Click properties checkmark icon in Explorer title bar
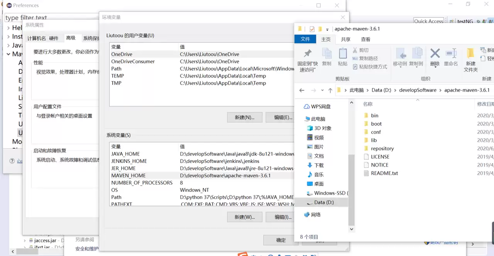This screenshot has width=494, height=256. tap(312, 29)
